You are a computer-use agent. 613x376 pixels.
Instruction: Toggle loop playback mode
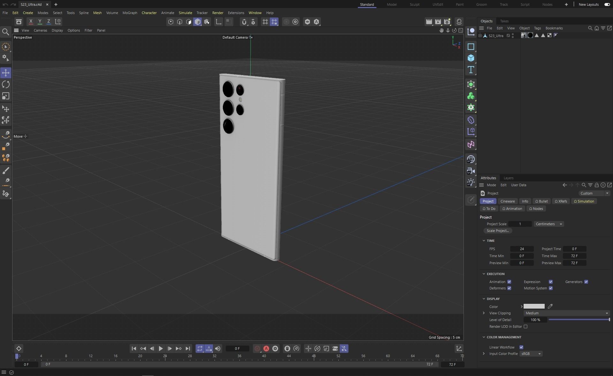(200, 349)
